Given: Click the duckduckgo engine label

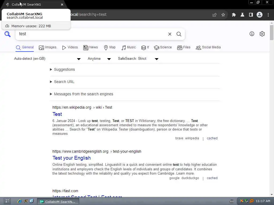Looking at the screenshot, I should (x=190, y=178).
